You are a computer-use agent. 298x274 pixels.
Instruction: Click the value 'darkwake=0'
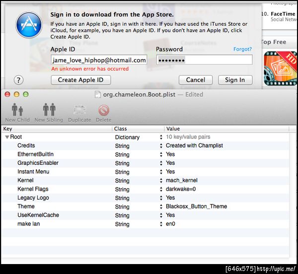tap(181, 189)
